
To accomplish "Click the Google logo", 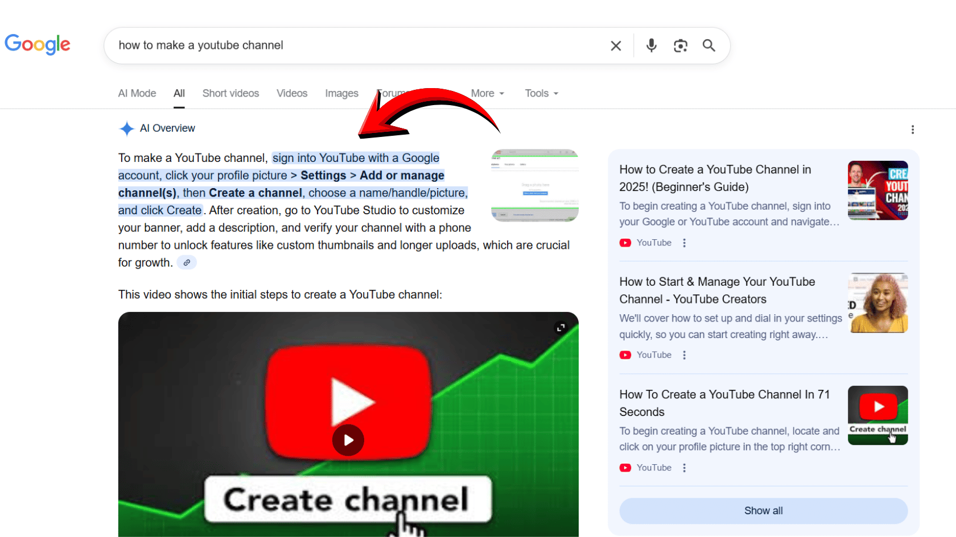I will click(38, 44).
